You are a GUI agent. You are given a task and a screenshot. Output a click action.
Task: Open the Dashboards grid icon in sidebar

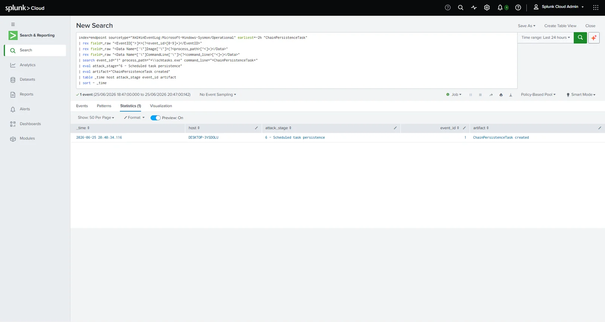click(13, 124)
